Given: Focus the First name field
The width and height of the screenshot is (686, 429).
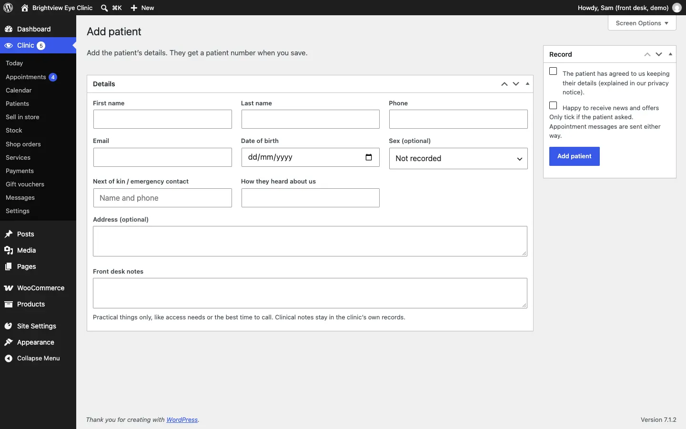Looking at the screenshot, I should pos(162,119).
